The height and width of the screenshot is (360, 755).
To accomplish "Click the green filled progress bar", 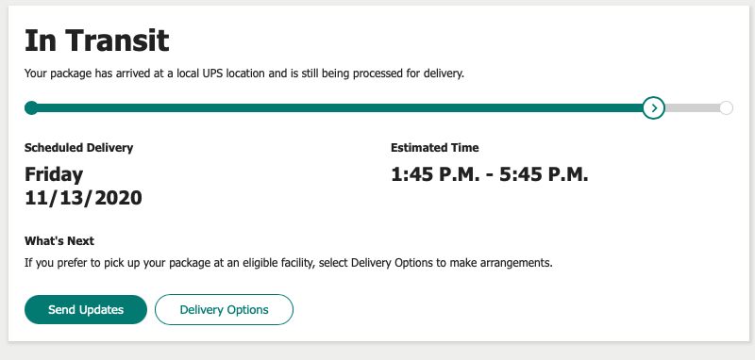I will tap(337, 108).
